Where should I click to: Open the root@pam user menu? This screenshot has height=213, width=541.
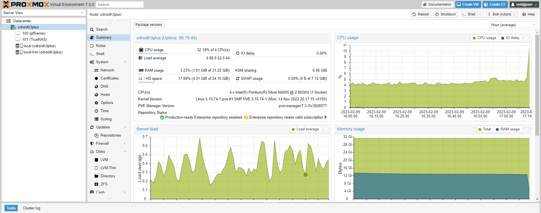pos(524,4)
